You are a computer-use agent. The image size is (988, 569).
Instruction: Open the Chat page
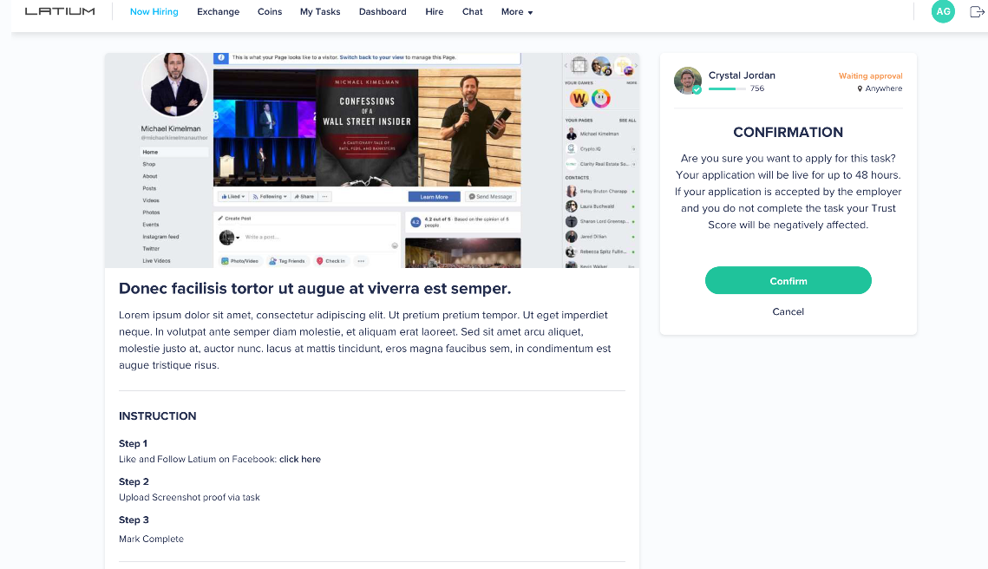(x=472, y=11)
